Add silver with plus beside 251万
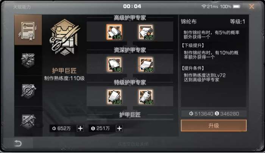The image size is (265, 153). (119, 128)
